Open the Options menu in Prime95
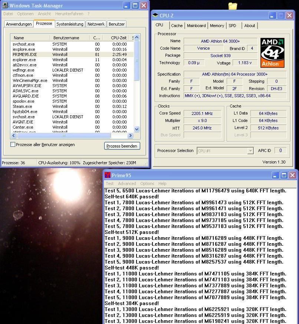The width and height of the screenshot is (299, 324). coord(147,184)
